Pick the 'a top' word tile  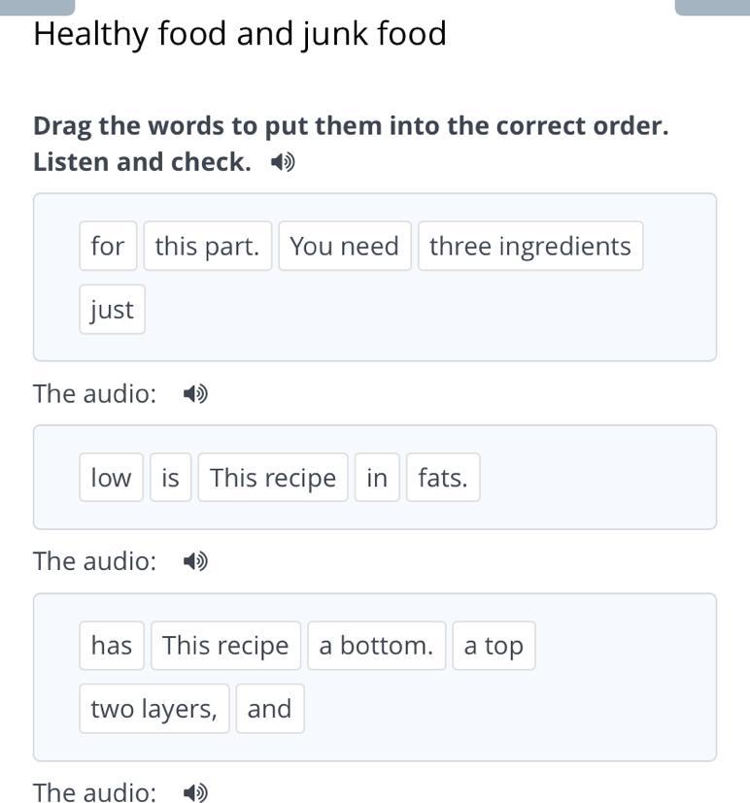(x=494, y=646)
